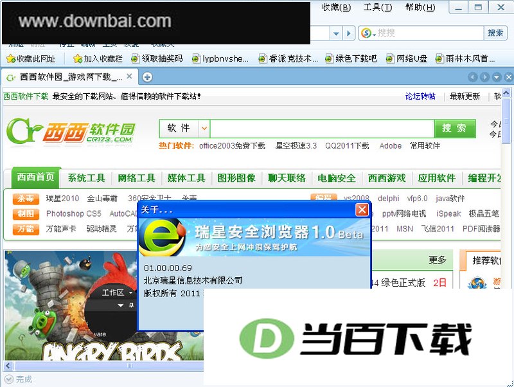514x387 pixels.
Task: Click the orange 杀毒 category tag
Action: [x=26, y=199]
